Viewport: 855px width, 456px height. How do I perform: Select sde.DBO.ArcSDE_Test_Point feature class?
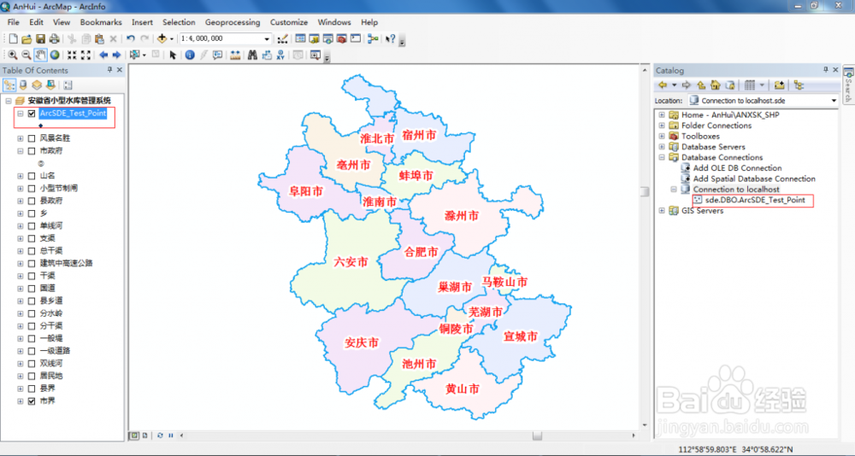(x=755, y=201)
